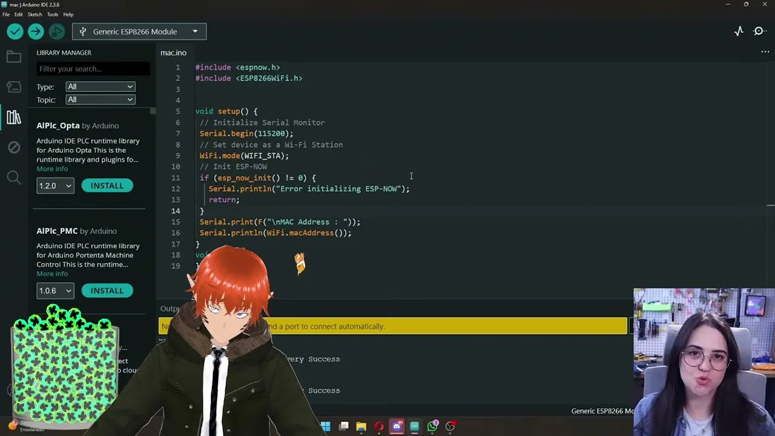Toggle the Library Manager sidebar icon
Viewport: 775px width, 436px height.
tap(13, 117)
